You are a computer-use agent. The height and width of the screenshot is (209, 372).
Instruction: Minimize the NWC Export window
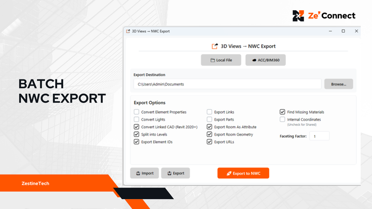pos(330,31)
